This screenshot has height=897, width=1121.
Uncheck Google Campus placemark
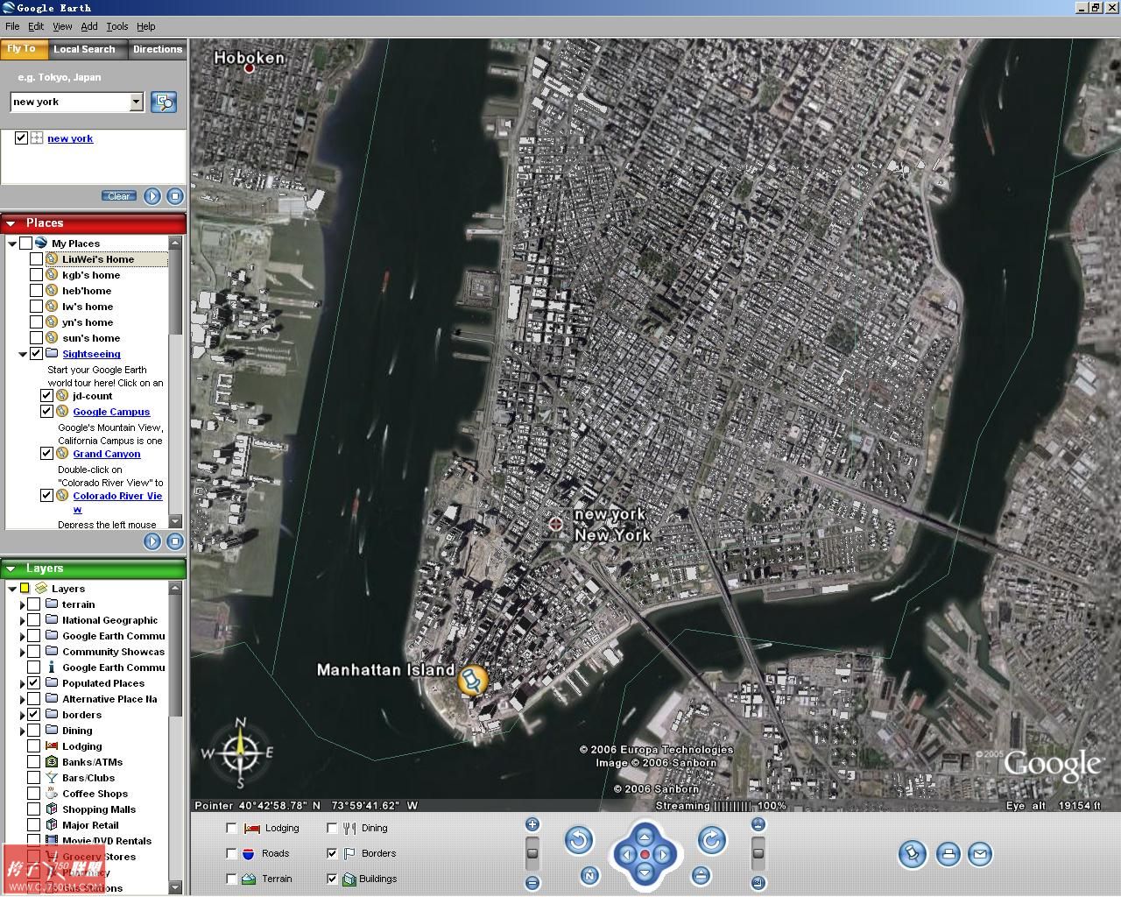pyautogui.click(x=46, y=412)
